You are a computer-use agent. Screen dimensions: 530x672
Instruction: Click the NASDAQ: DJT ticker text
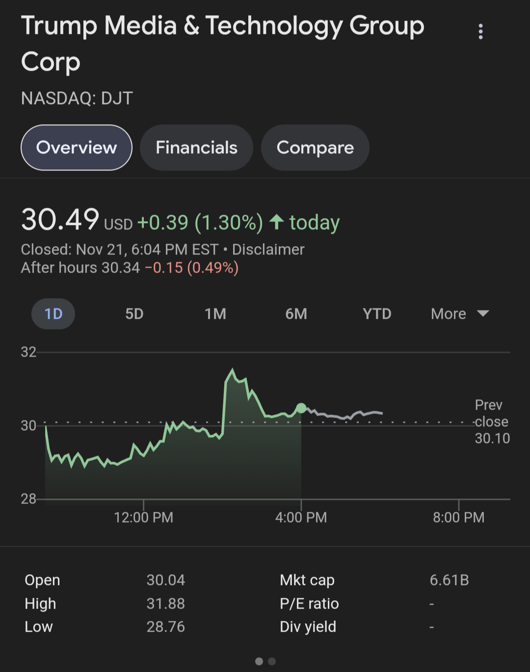pos(77,98)
